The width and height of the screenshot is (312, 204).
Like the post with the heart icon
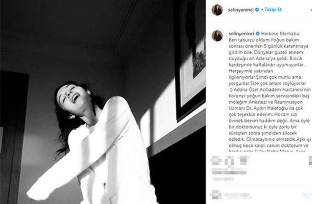tap(216, 161)
